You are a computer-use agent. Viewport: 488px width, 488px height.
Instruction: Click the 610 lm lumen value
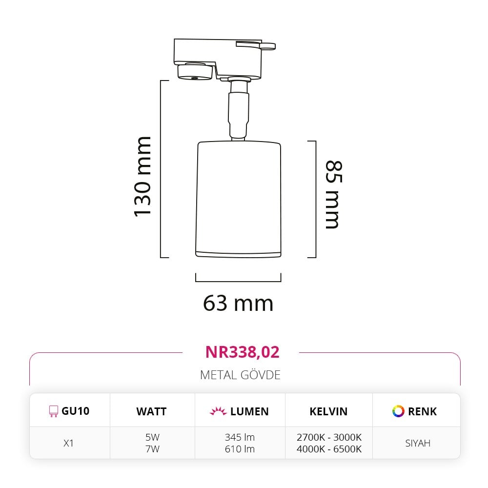pyautogui.click(x=240, y=449)
